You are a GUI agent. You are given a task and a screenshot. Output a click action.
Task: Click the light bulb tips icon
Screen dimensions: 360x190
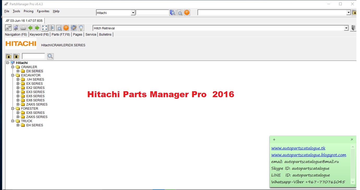[x=81, y=28]
